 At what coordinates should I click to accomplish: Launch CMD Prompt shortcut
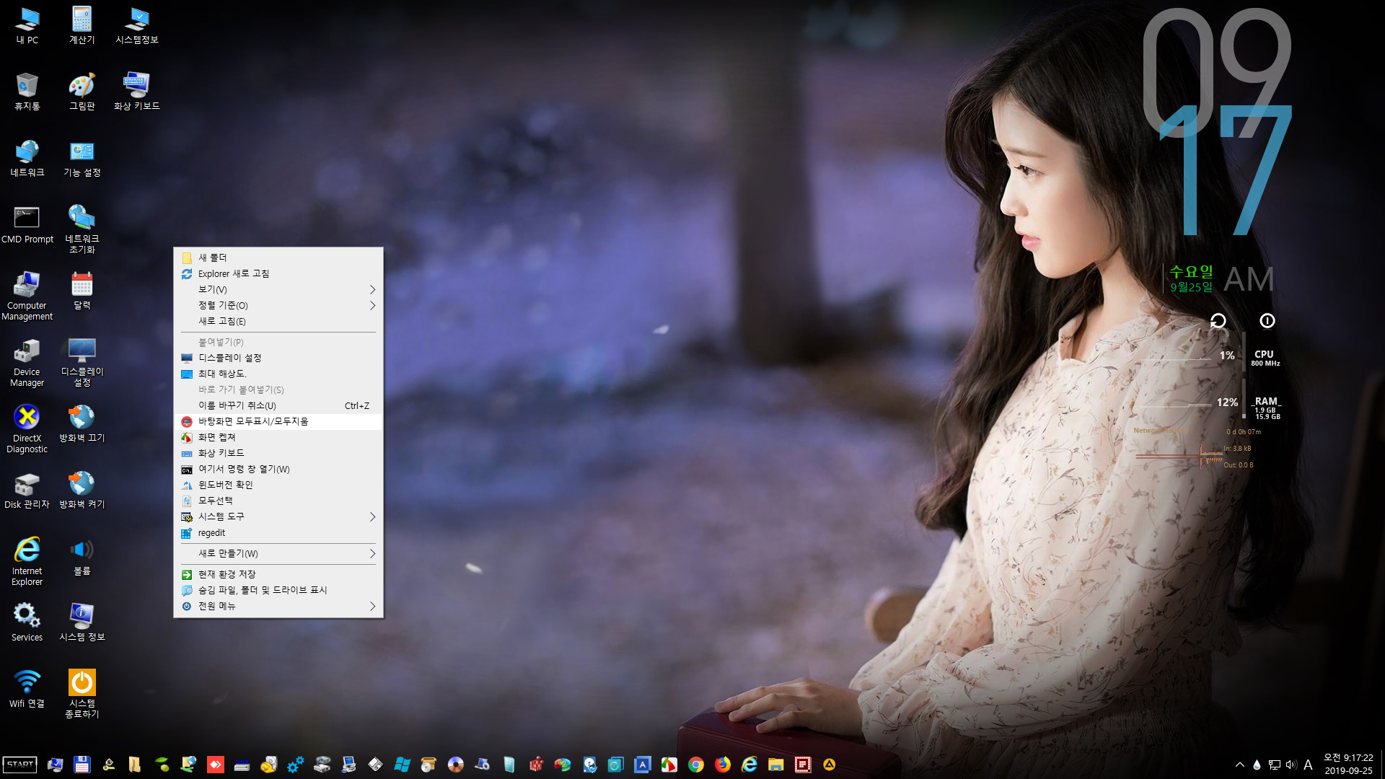27,224
